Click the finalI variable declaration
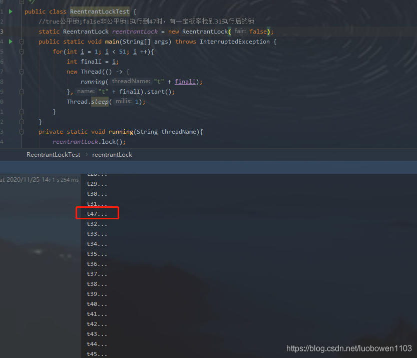The width and height of the screenshot is (417, 358). coord(91,62)
